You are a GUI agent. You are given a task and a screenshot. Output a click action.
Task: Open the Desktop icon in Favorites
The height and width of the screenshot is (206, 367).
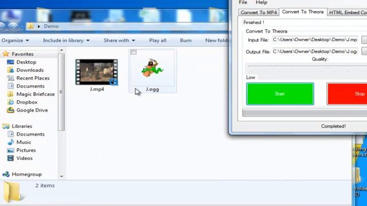(x=10, y=62)
